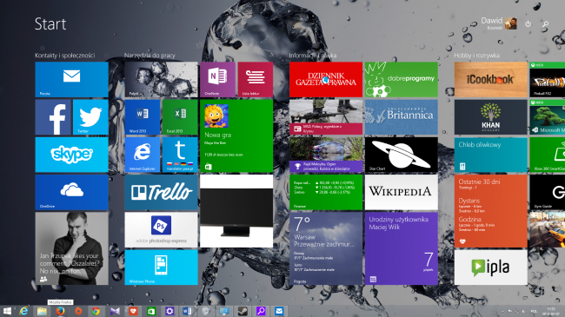Open the dobreprogramy tile
This screenshot has width=565, height=317.
(x=402, y=80)
